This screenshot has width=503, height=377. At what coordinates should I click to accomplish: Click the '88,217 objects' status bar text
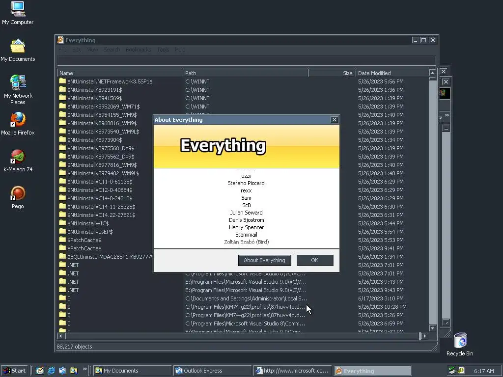tap(75, 347)
